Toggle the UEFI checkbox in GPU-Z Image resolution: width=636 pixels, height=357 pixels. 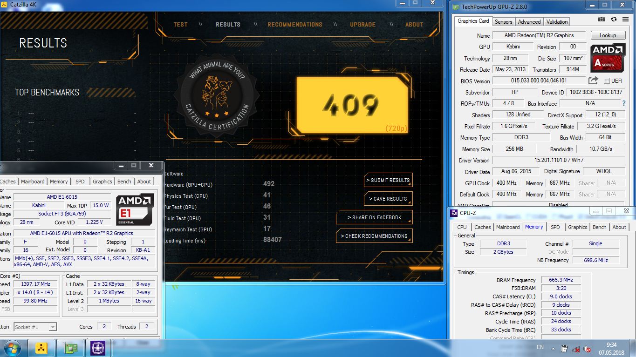click(607, 81)
